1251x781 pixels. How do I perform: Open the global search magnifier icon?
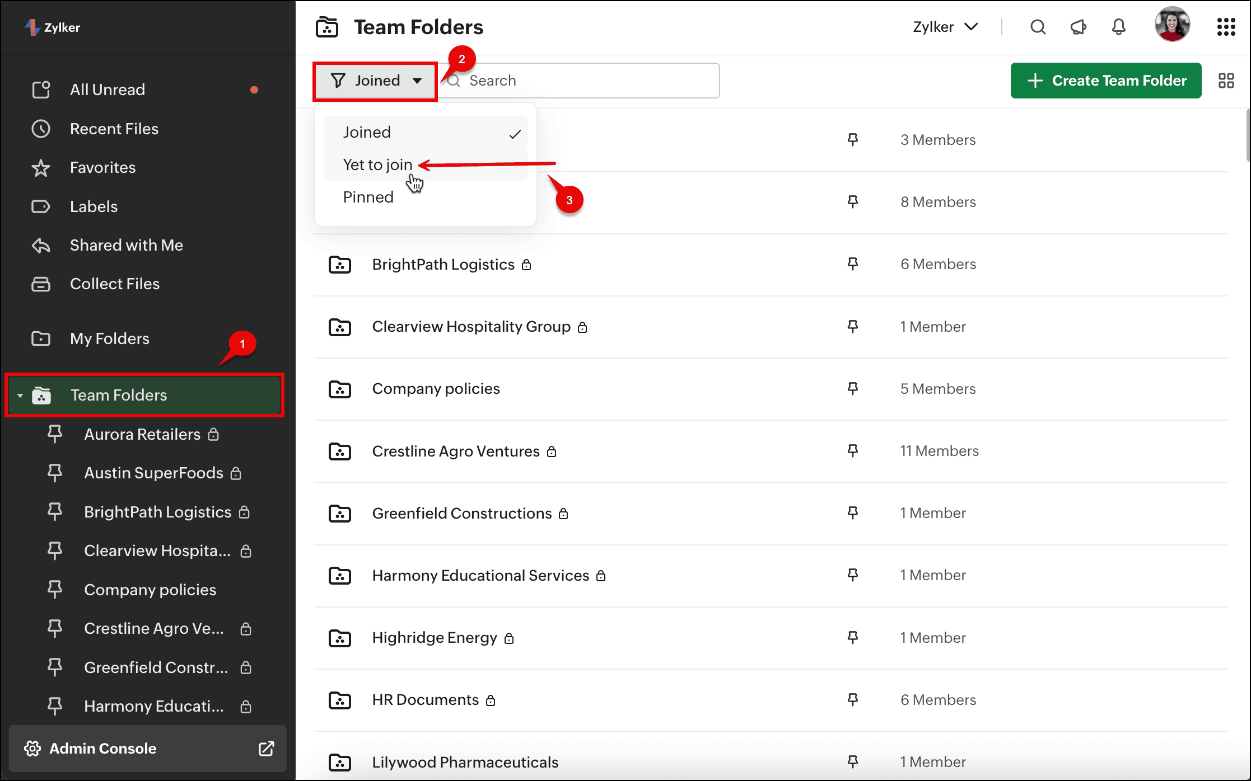[x=1038, y=27]
